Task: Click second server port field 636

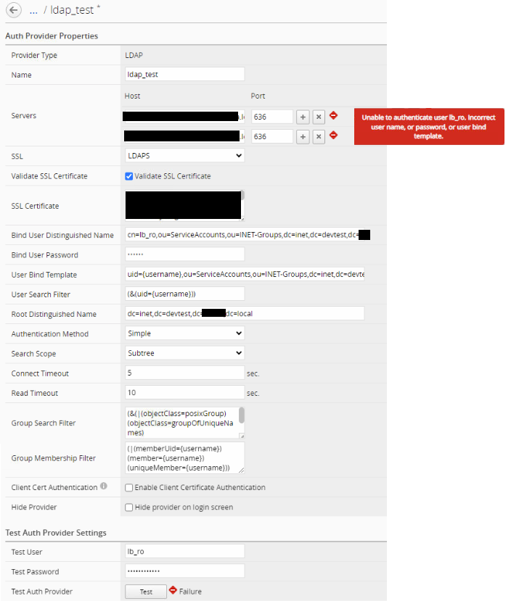Action: [x=272, y=137]
